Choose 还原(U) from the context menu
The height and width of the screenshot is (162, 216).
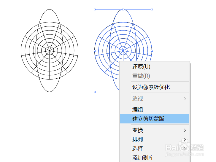(155, 67)
